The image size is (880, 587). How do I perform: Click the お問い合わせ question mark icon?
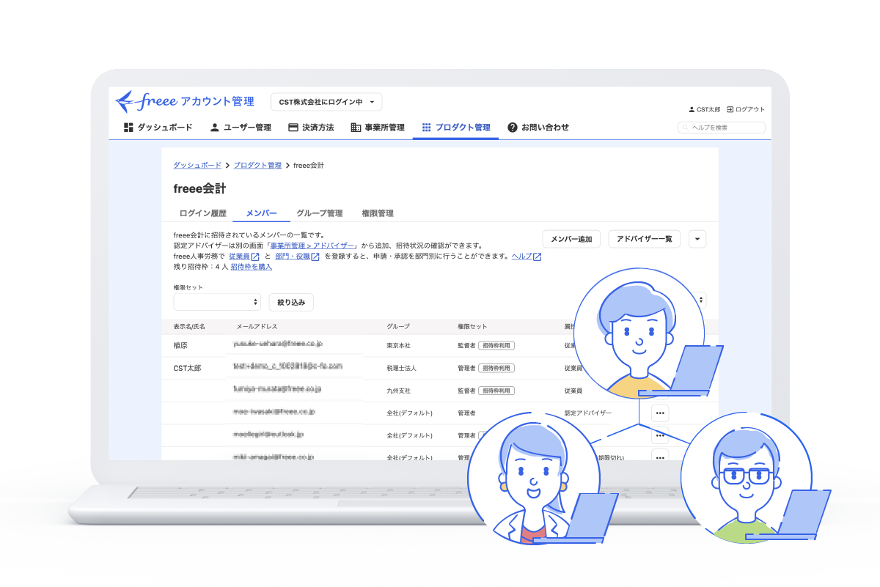(x=513, y=128)
